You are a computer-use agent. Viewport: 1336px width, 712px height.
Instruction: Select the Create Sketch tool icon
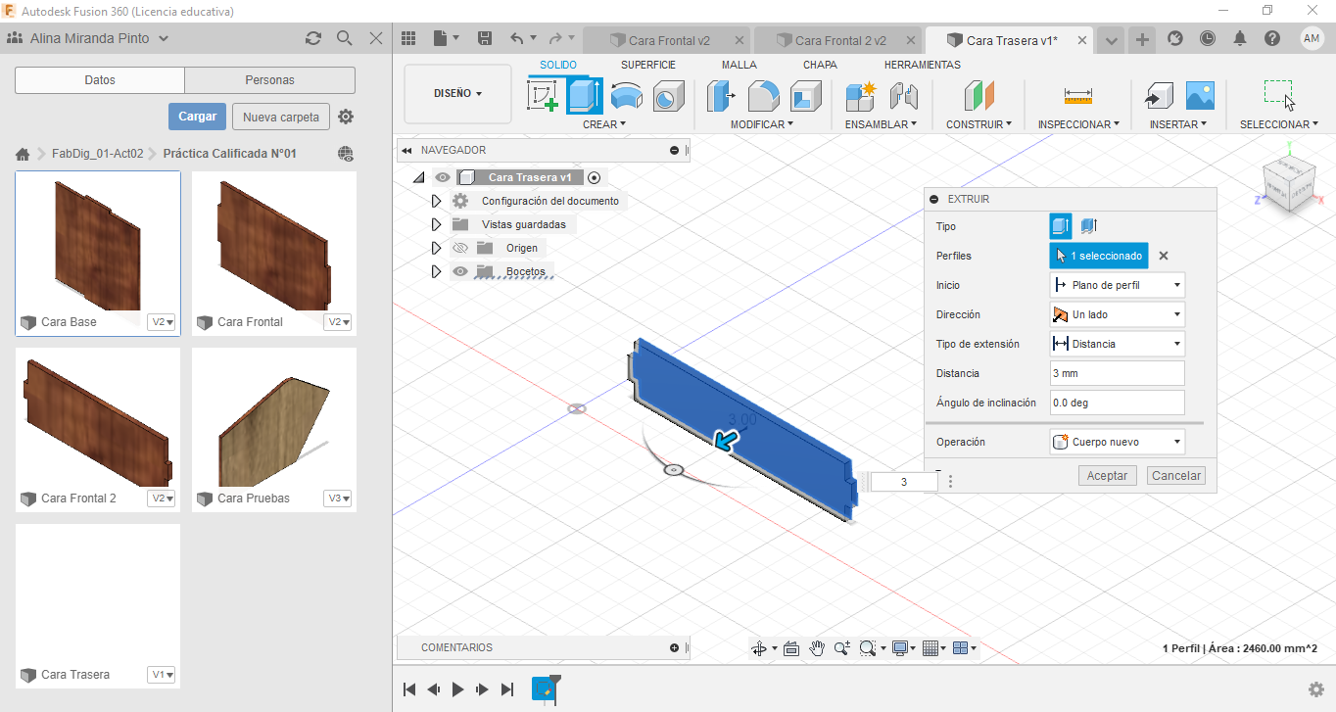(544, 96)
